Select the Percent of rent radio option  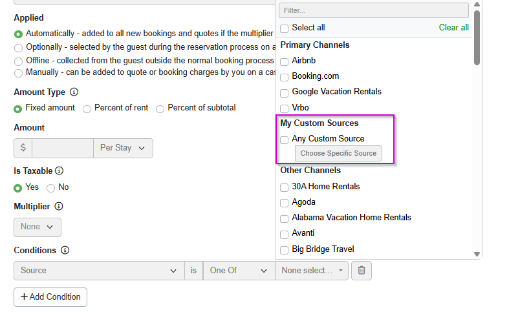(87, 109)
